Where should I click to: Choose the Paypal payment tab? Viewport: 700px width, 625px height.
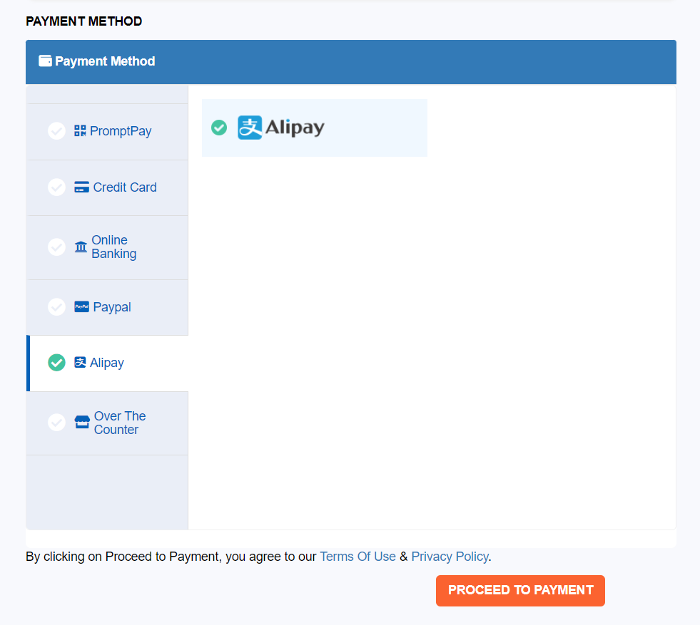coord(108,308)
